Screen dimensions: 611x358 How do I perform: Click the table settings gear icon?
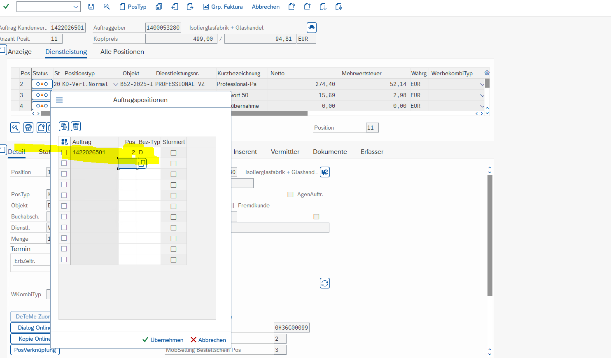pos(487,73)
